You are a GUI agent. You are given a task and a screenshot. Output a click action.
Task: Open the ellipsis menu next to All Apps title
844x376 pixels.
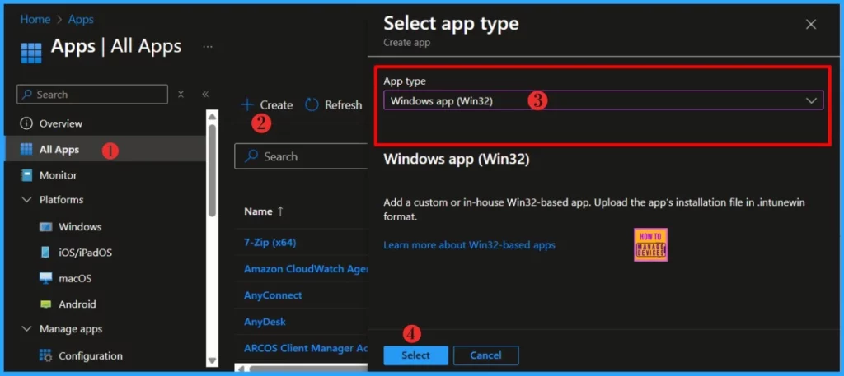click(x=207, y=47)
